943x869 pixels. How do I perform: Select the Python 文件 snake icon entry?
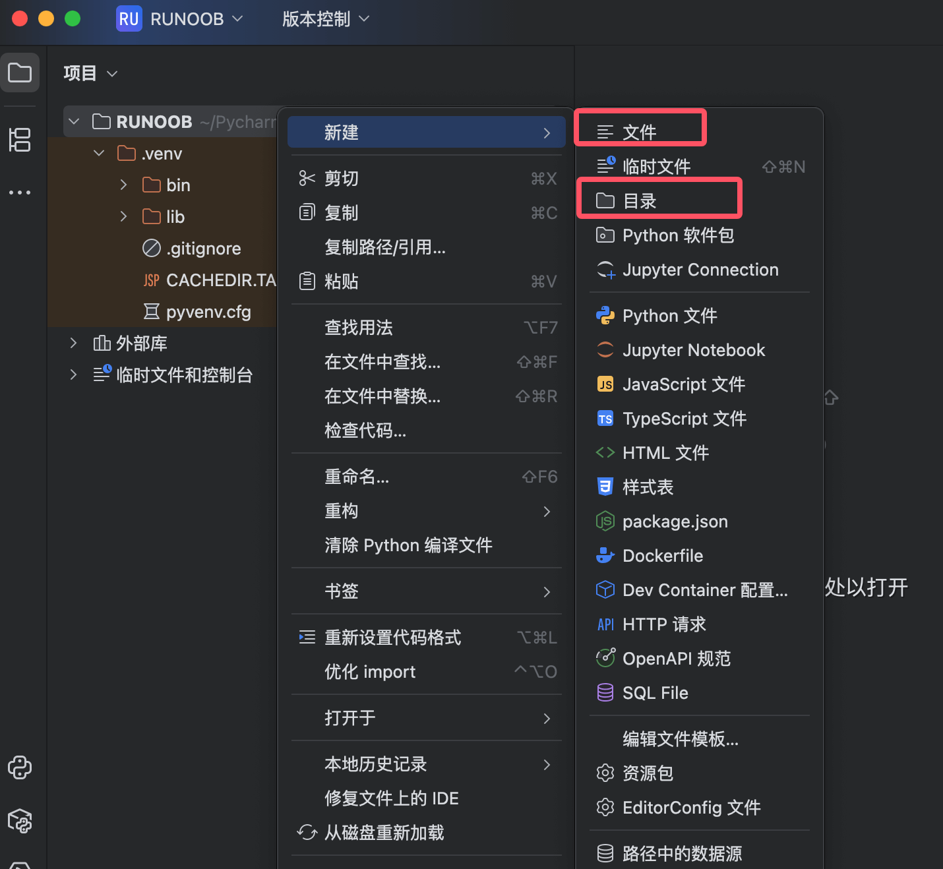605,316
